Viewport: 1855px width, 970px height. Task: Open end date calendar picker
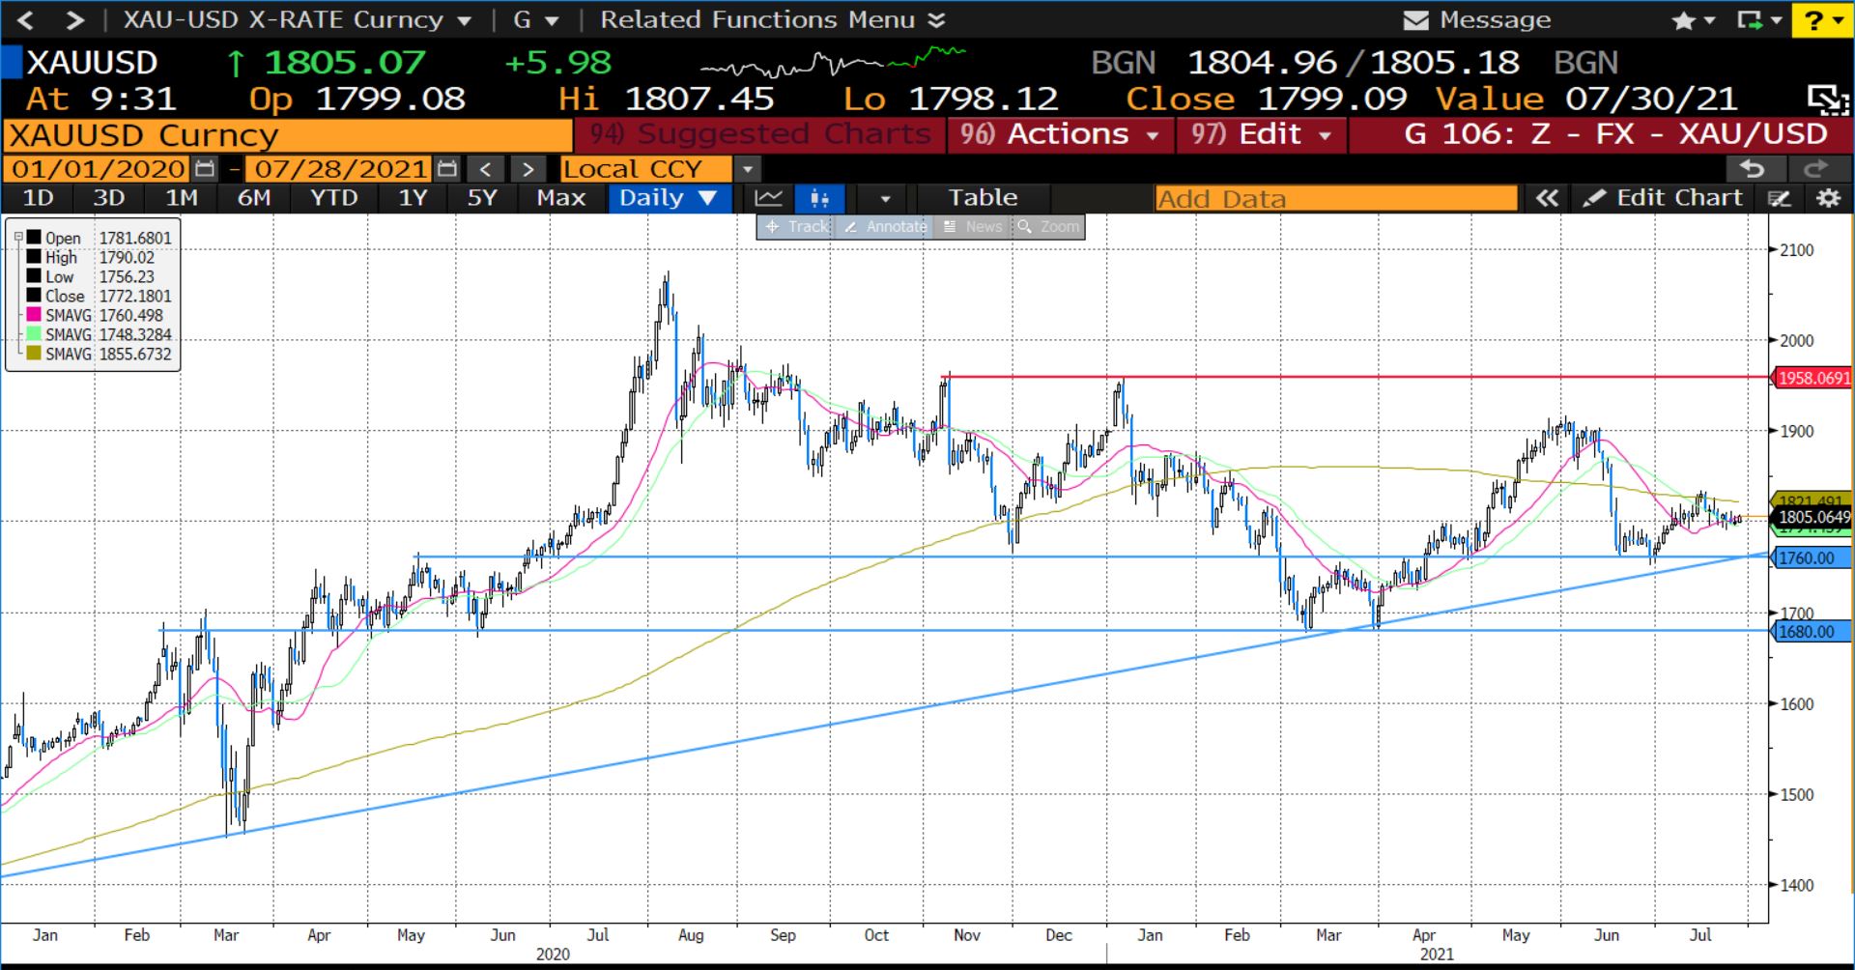446,169
